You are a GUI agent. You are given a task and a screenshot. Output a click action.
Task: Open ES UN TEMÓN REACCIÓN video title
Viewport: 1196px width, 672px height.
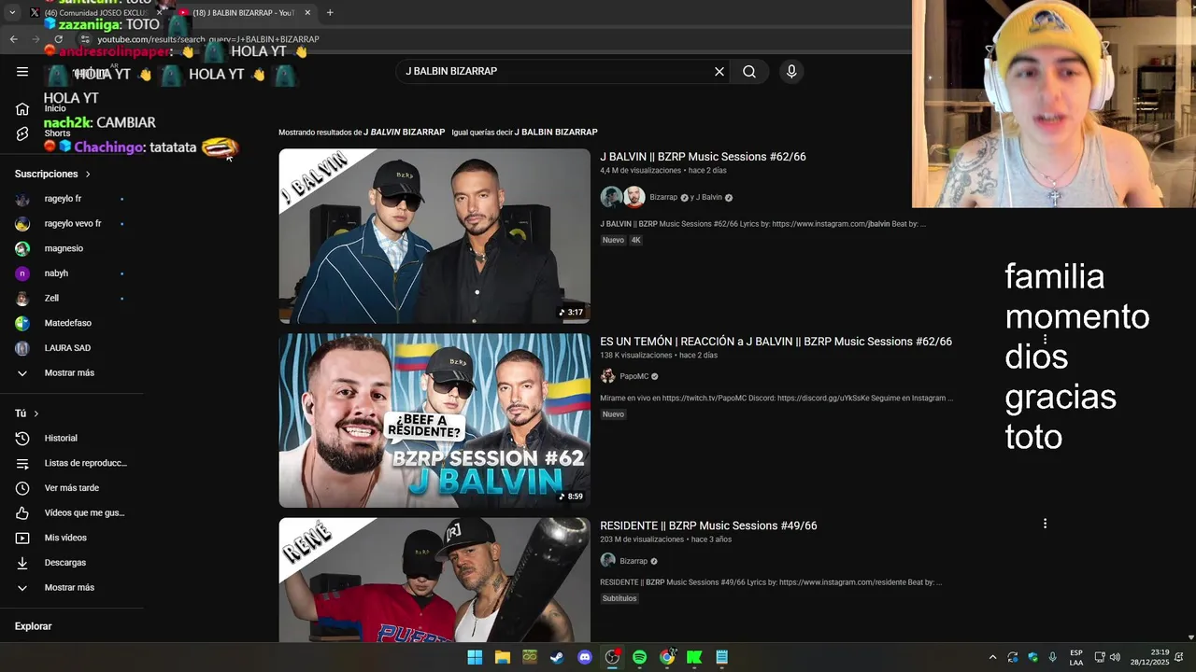(x=776, y=342)
